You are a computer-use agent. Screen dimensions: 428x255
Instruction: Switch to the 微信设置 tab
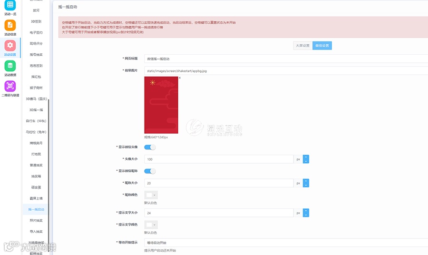pos(322,46)
